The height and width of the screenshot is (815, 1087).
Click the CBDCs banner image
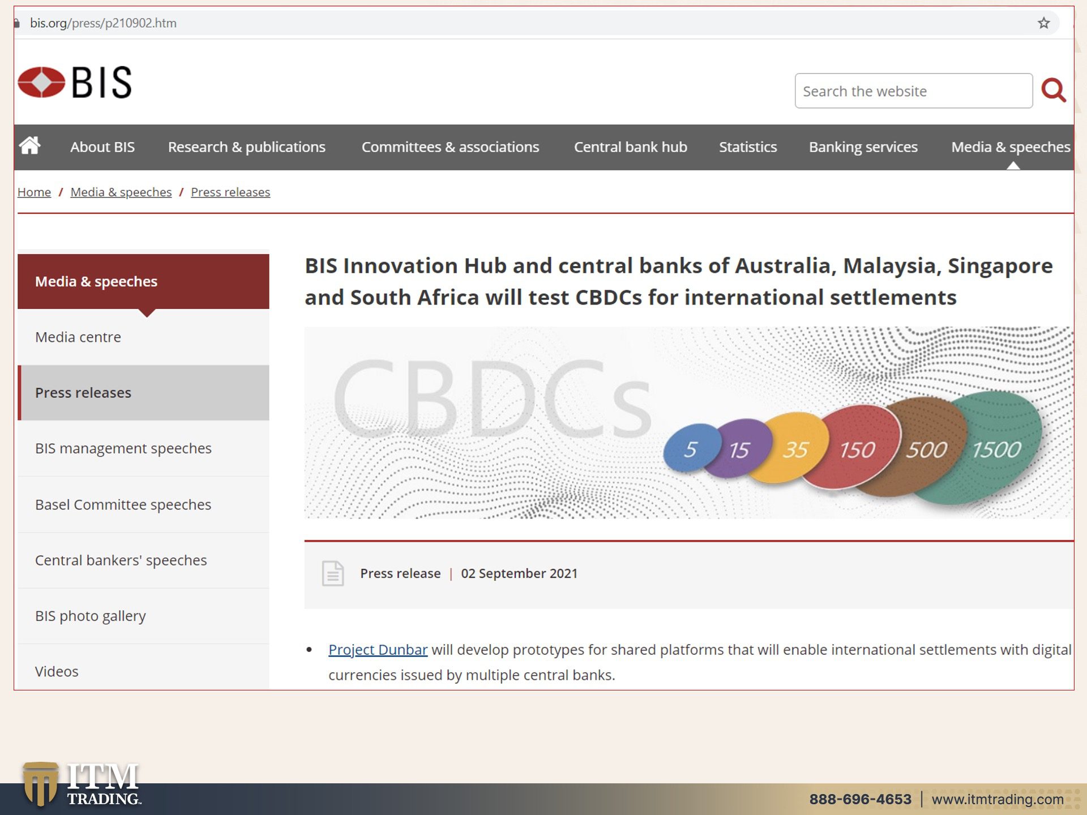coord(689,422)
